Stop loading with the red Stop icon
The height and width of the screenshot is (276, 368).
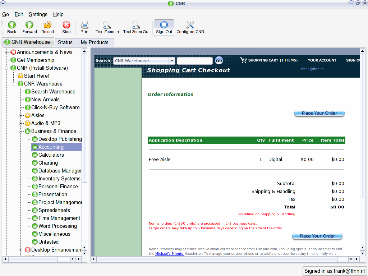click(x=66, y=25)
